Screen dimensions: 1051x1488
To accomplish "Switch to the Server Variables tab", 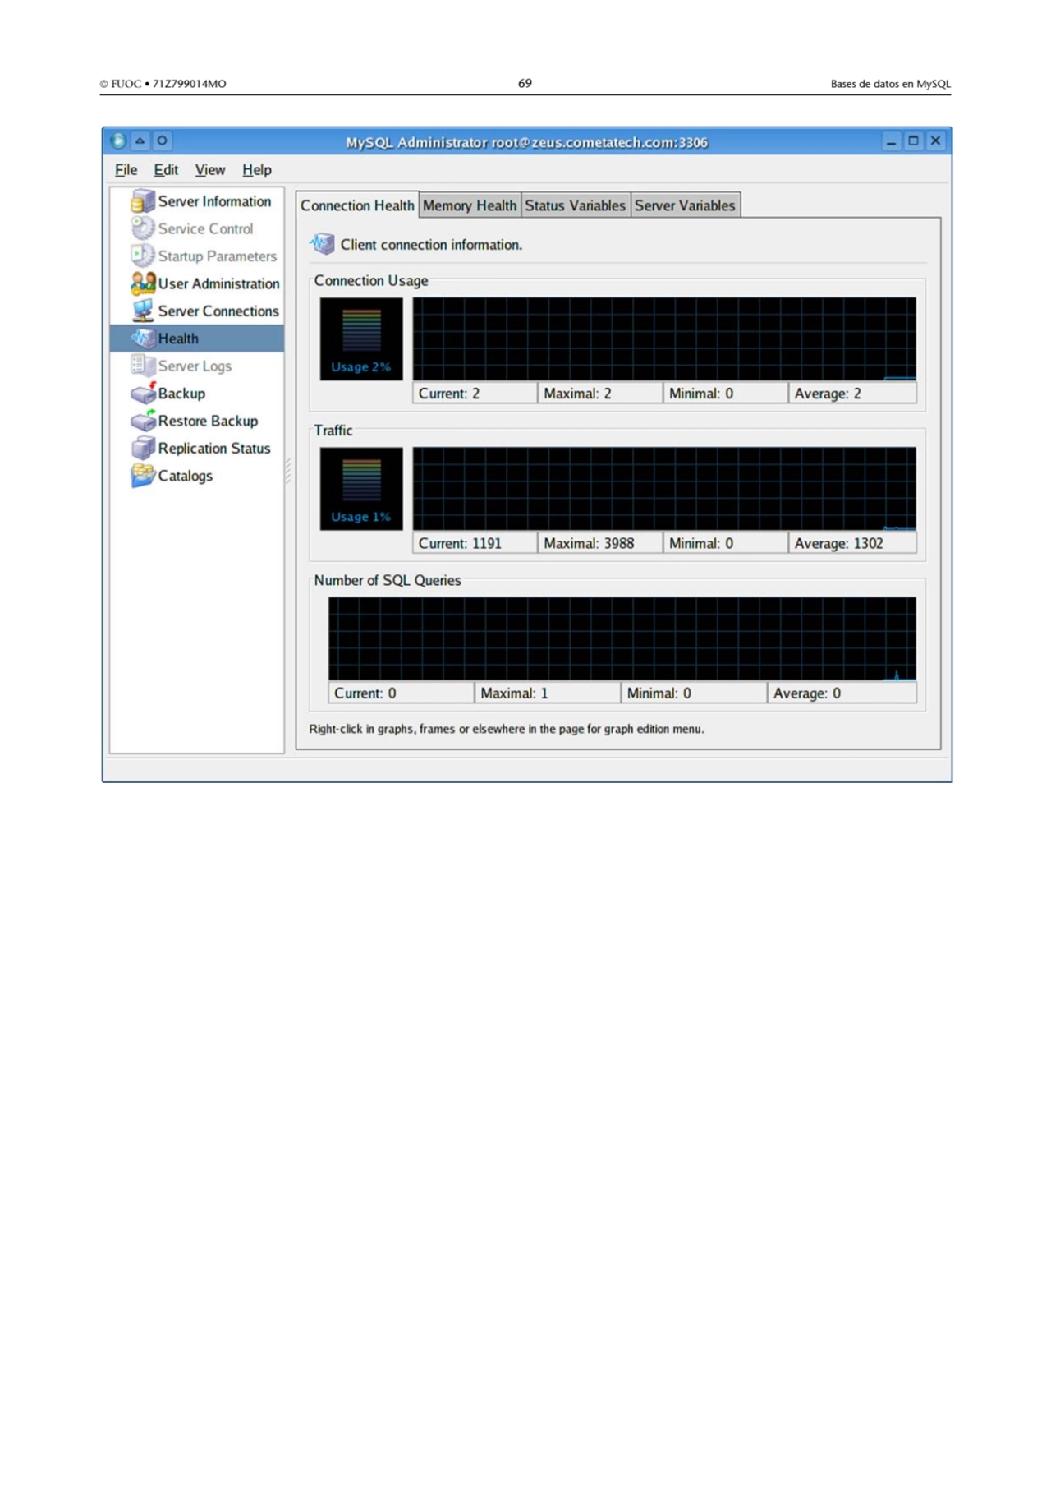I will (x=685, y=205).
